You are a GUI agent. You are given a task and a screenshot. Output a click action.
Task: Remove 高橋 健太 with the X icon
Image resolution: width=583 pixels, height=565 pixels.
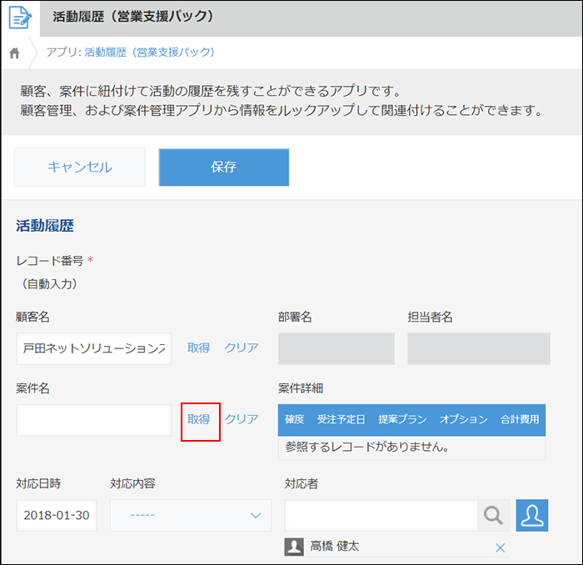click(x=500, y=547)
